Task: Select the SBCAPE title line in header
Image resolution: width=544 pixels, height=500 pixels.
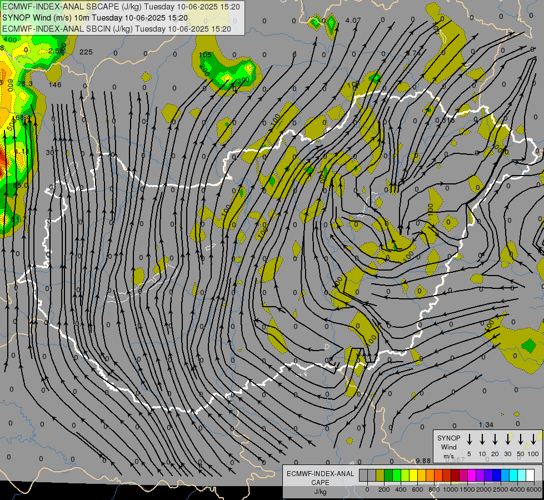Action: coord(121,7)
